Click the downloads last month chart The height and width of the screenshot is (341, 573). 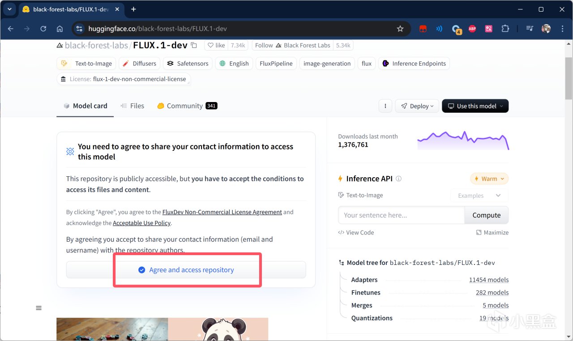coord(463,141)
